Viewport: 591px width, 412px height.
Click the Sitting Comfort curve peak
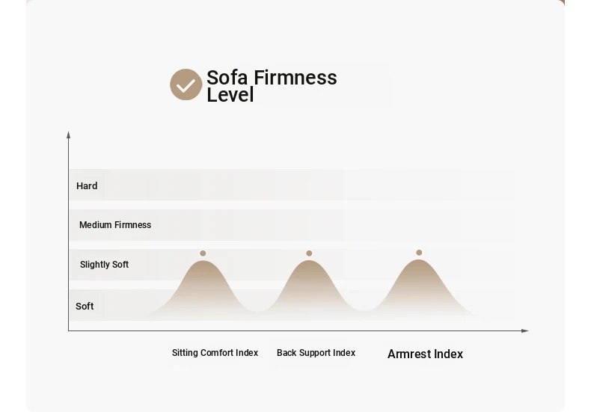tap(203, 263)
